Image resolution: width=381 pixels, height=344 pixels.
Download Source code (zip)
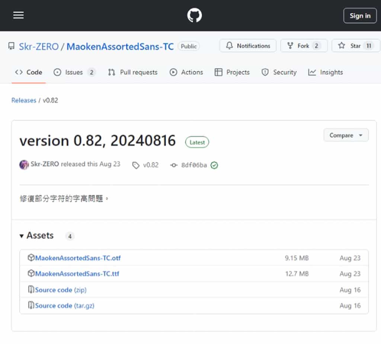click(x=61, y=290)
